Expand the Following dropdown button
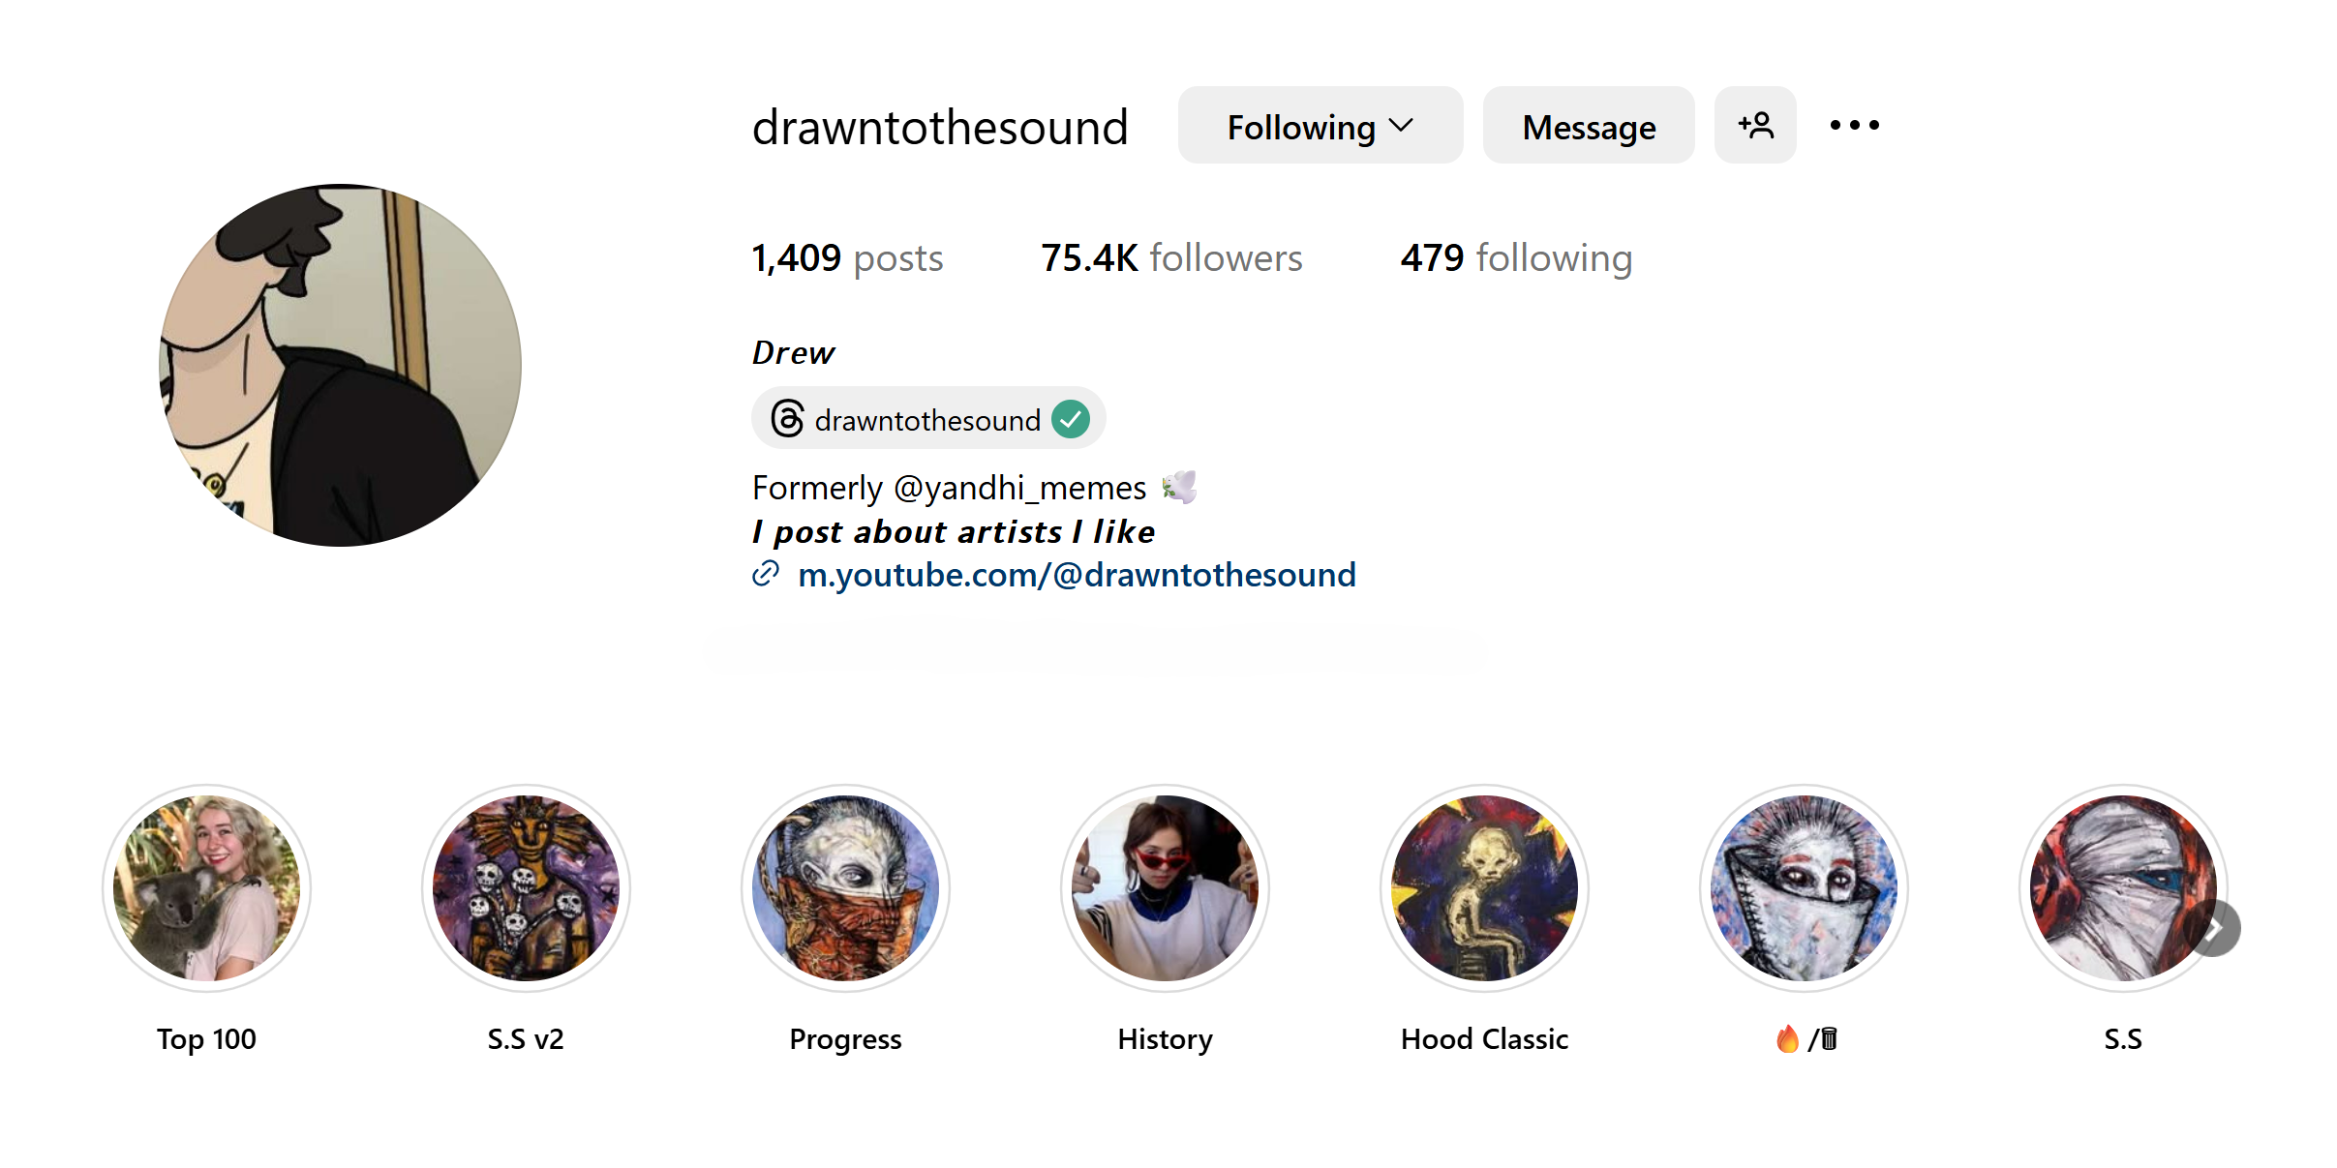The height and width of the screenshot is (1168, 2337). (x=1320, y=126)
